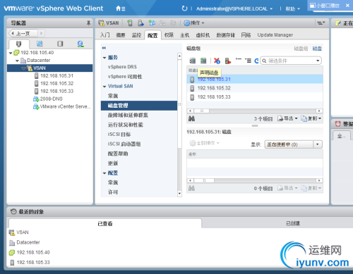Click the home menu icon in header
Viewport: 353px width, 274px height.
(120, 8)
